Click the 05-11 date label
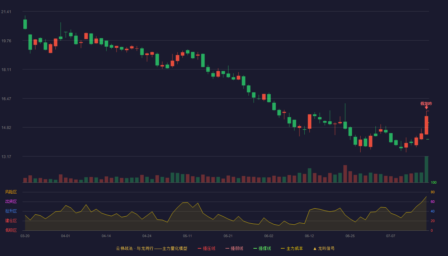 (188, 236)
